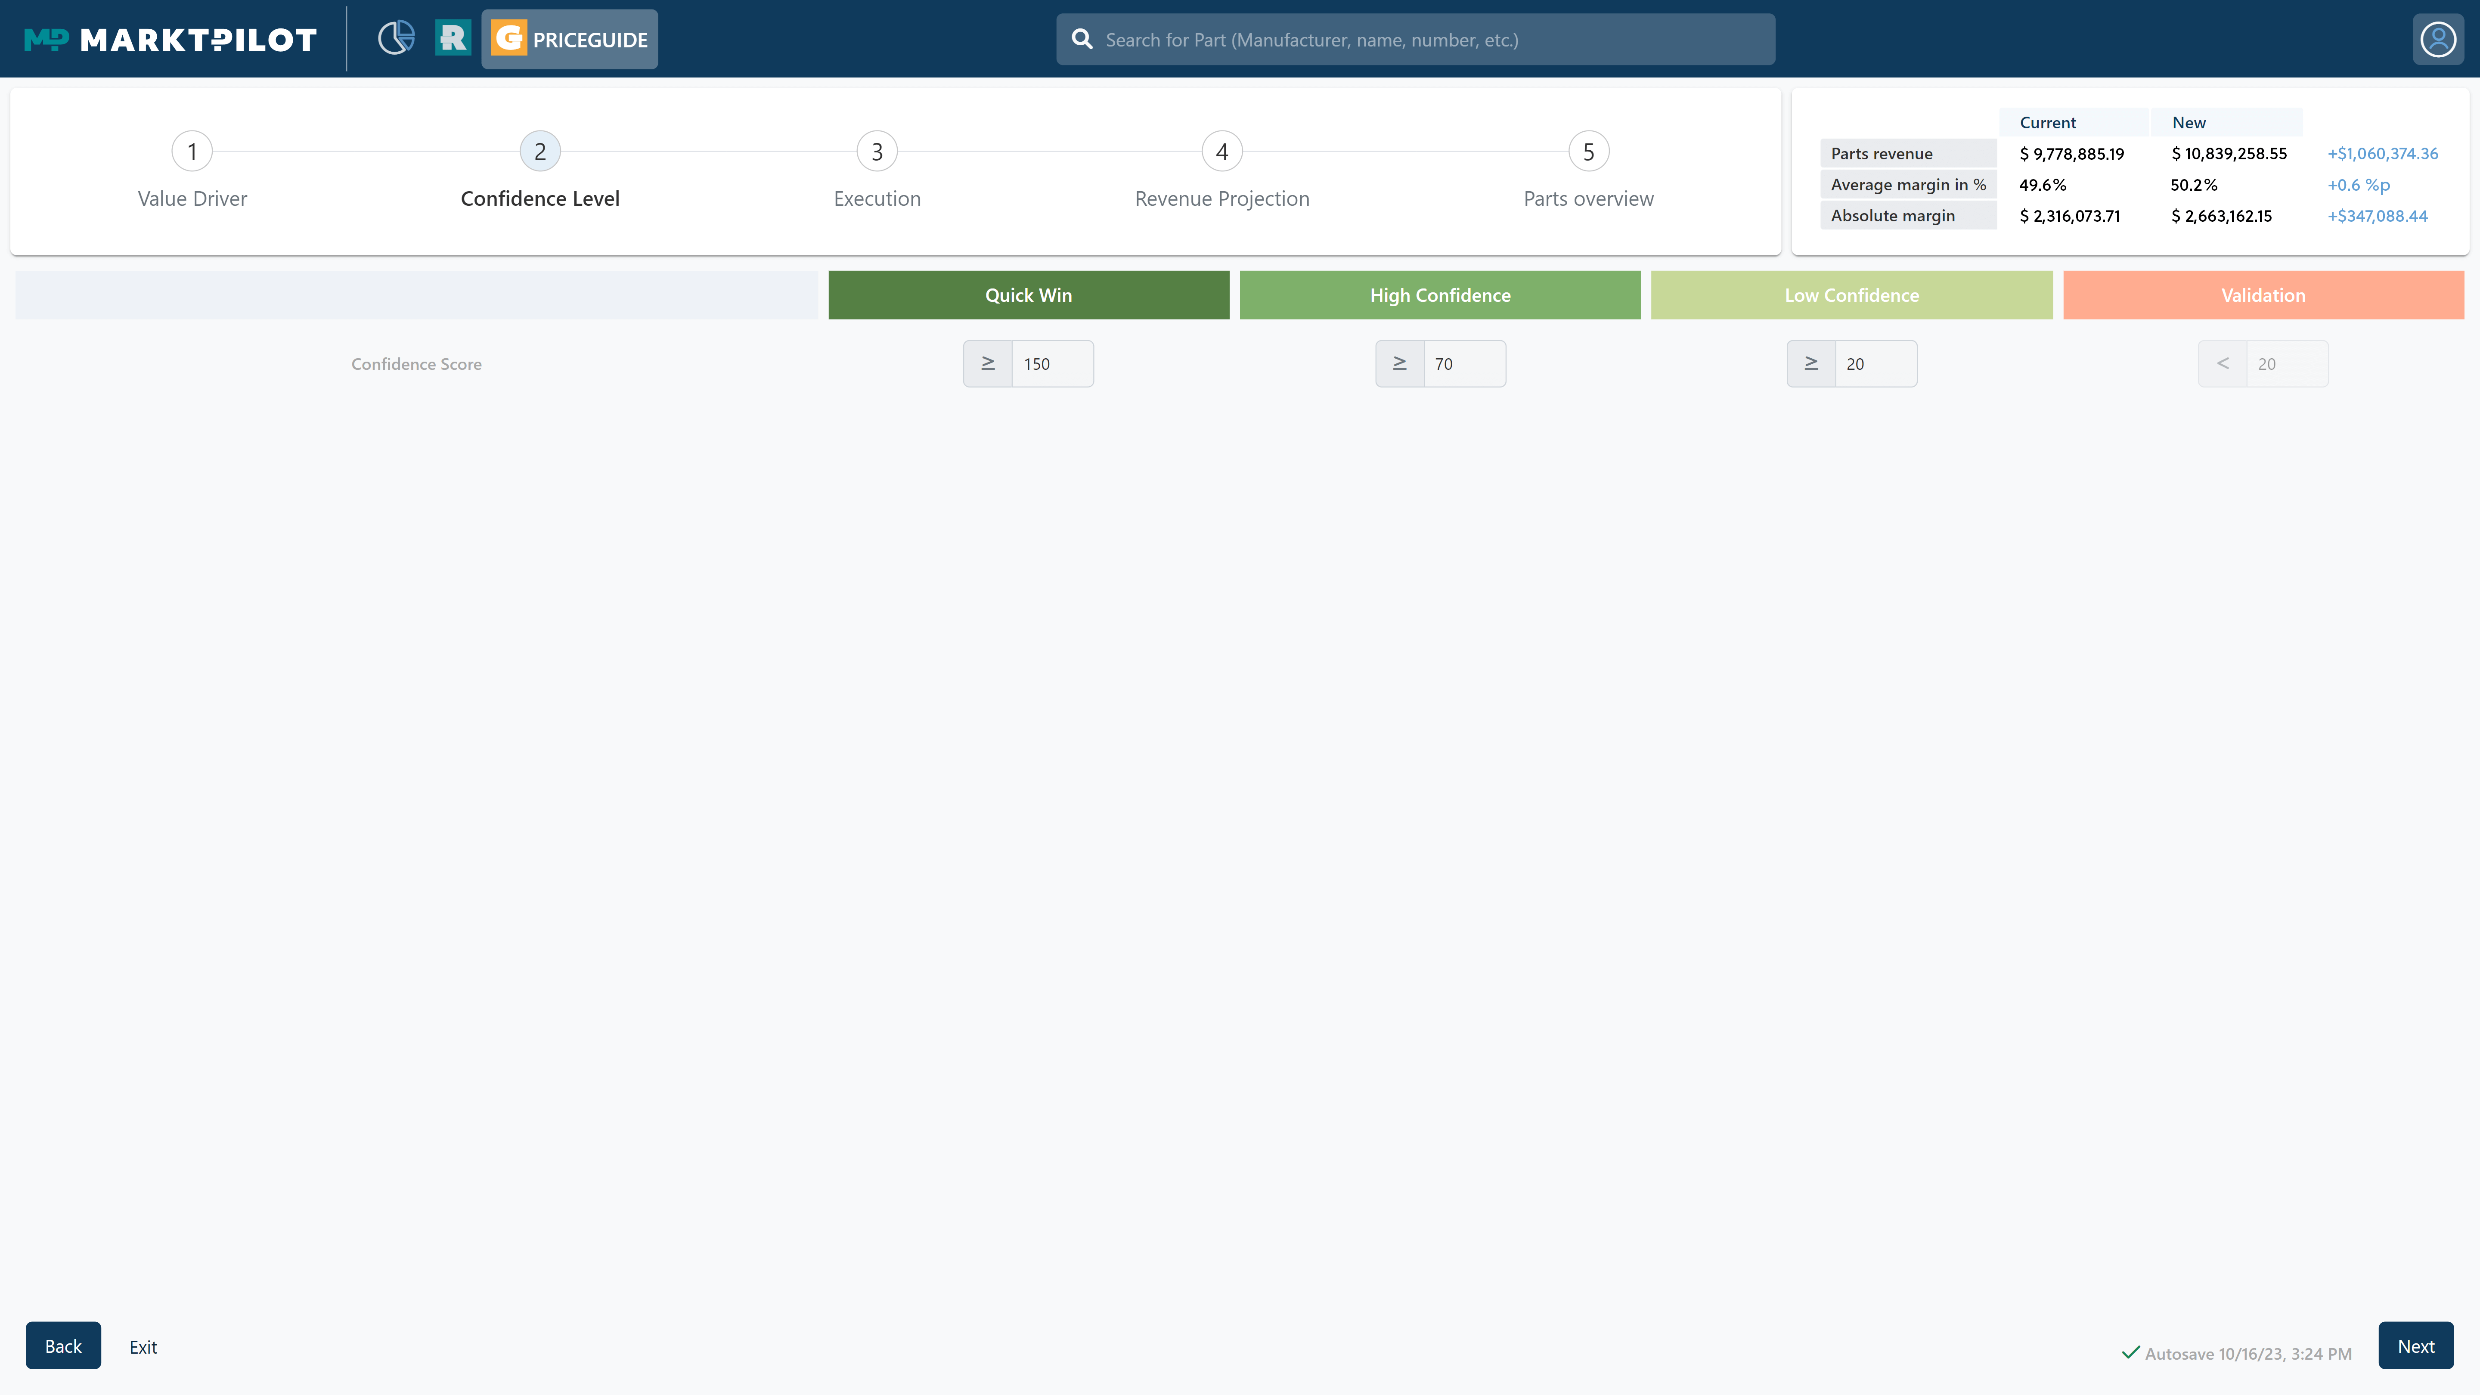Viewport: 2480px width, 1395px height.
Task: Click the search bar magnifier icon
Action: point(1082,37)
